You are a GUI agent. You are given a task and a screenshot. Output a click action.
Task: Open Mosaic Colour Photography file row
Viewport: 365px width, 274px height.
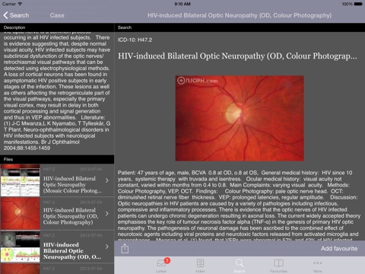coord(57,180)
